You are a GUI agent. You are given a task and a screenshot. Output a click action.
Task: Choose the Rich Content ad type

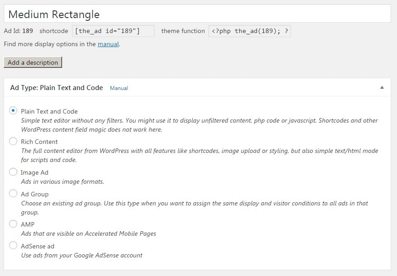coord(13,142)
